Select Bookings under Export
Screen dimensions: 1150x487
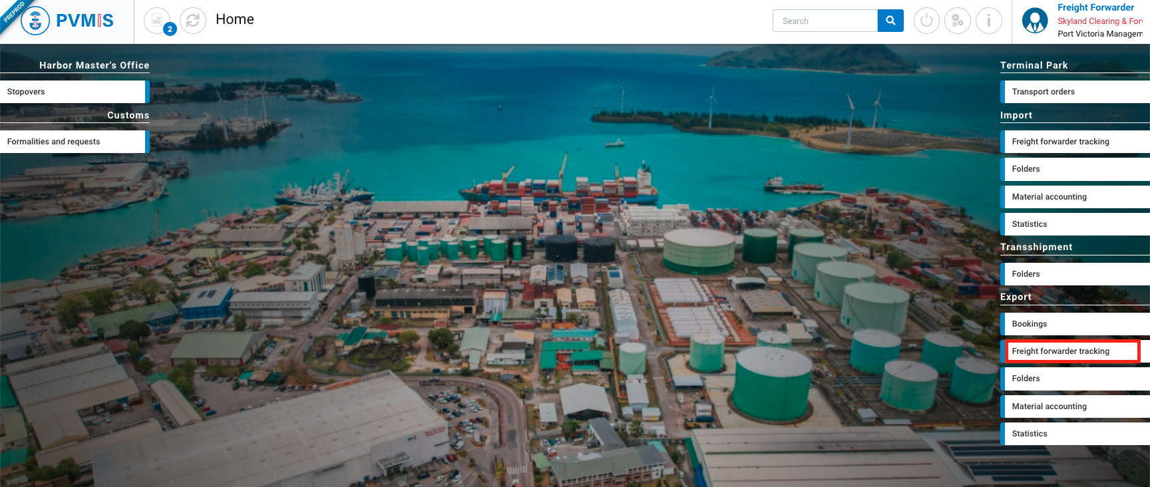1075,324
